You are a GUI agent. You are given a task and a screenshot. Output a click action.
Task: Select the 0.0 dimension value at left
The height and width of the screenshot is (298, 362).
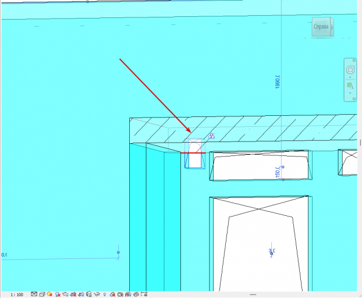coord(4,255)
